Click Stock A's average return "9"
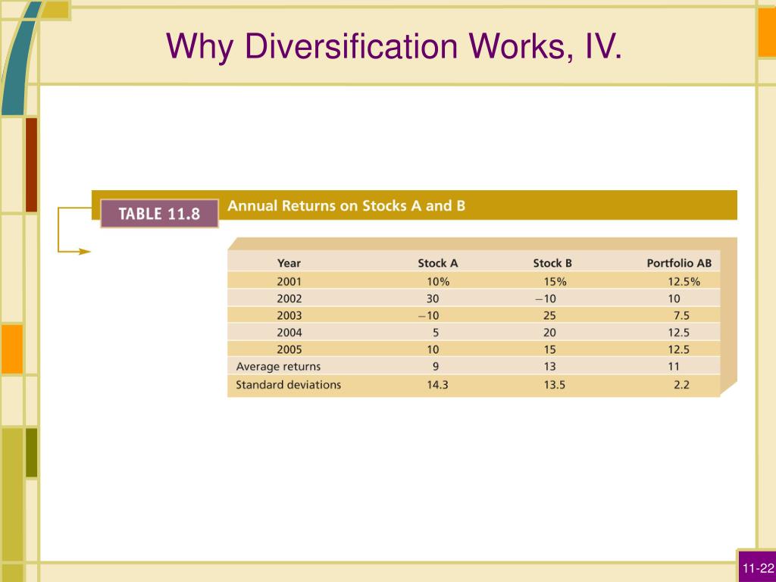 (436, 367)
